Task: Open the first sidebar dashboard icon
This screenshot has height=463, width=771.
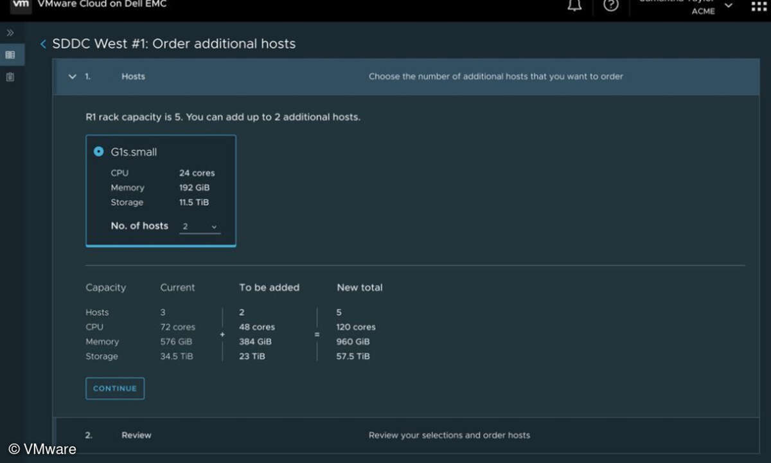Action: tap(10, 55)
